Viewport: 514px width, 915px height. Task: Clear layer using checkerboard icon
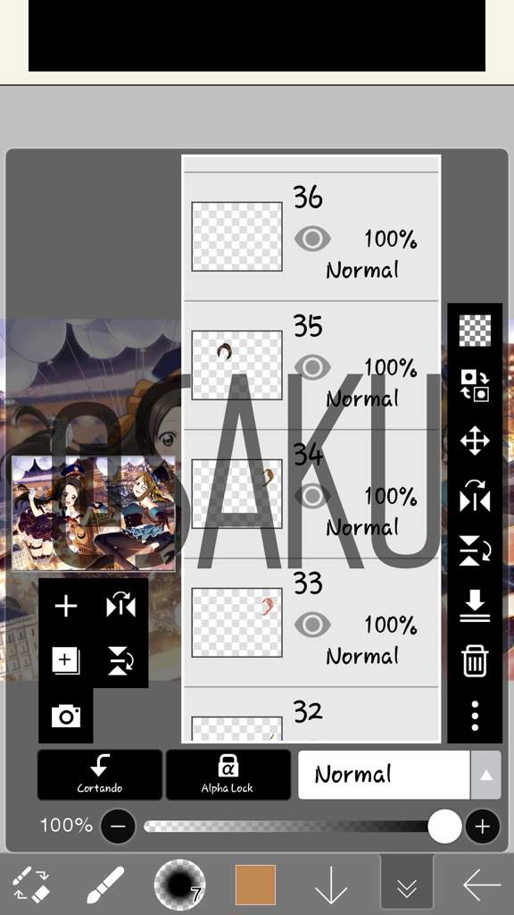pos(475,331)
